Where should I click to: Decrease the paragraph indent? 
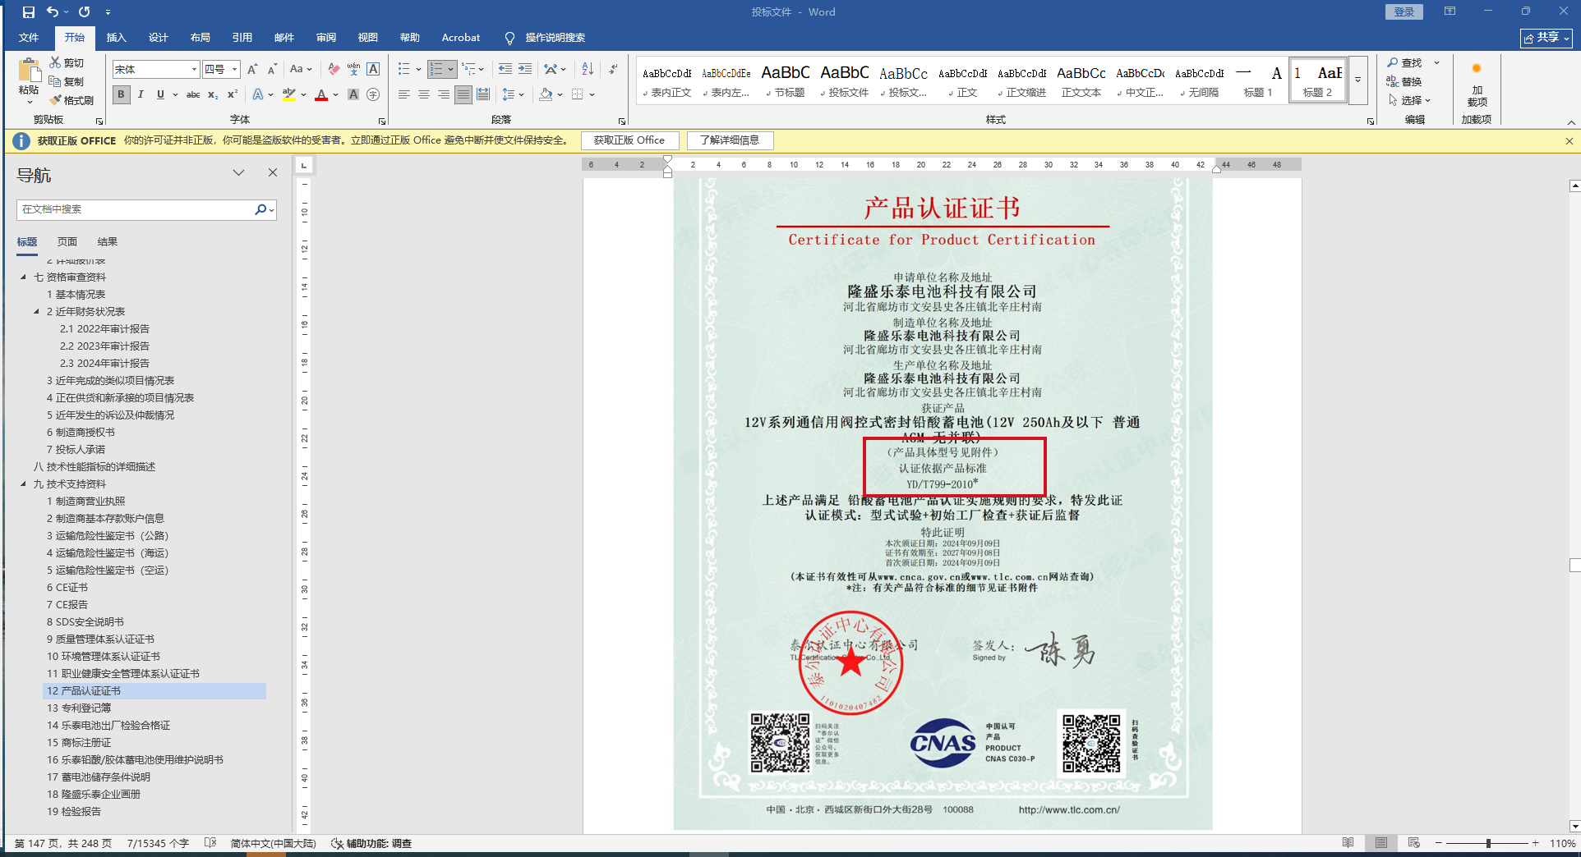[x=505, y=69]
